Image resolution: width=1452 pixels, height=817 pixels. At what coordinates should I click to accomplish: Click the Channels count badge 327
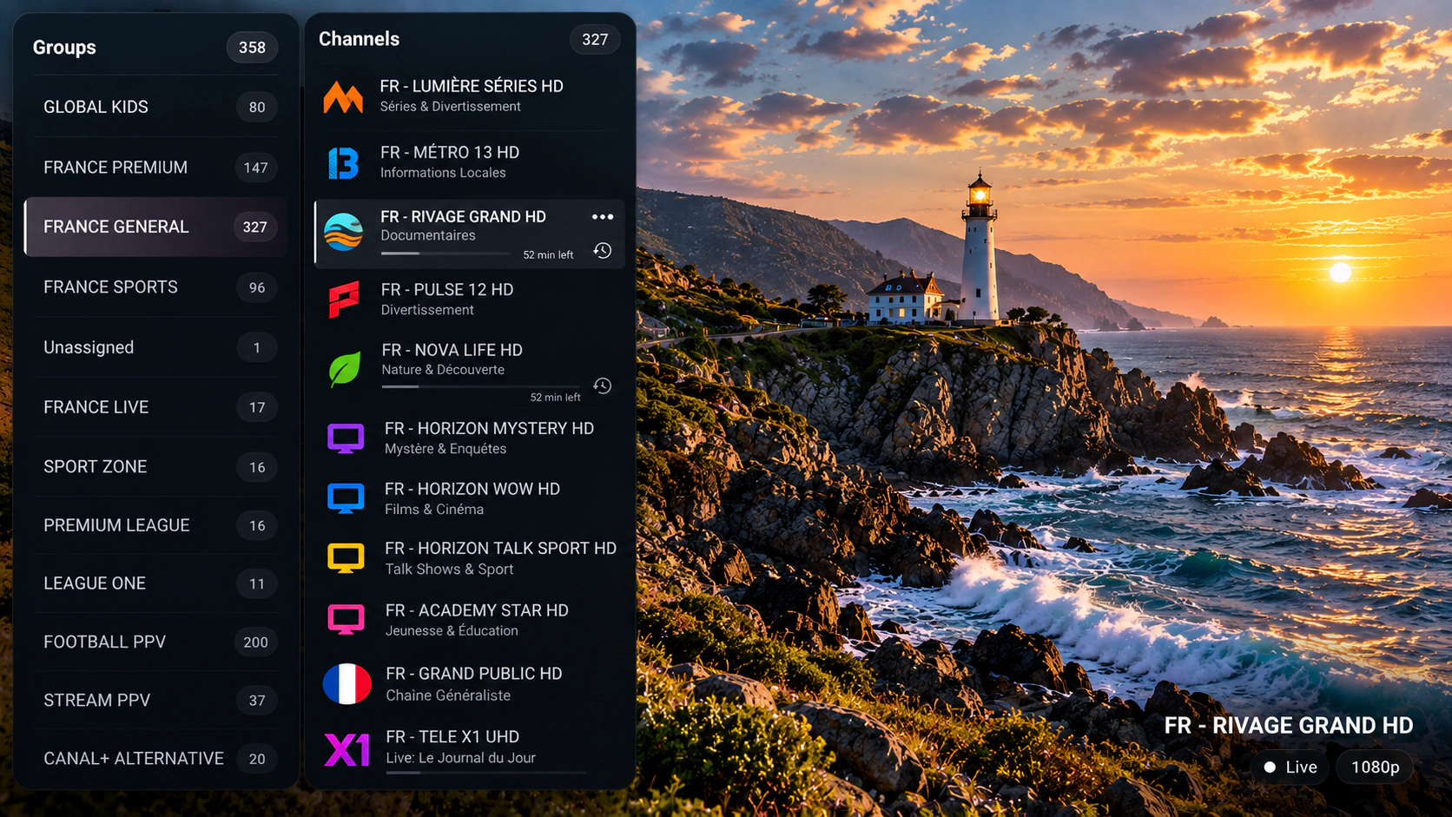[595, 40]
